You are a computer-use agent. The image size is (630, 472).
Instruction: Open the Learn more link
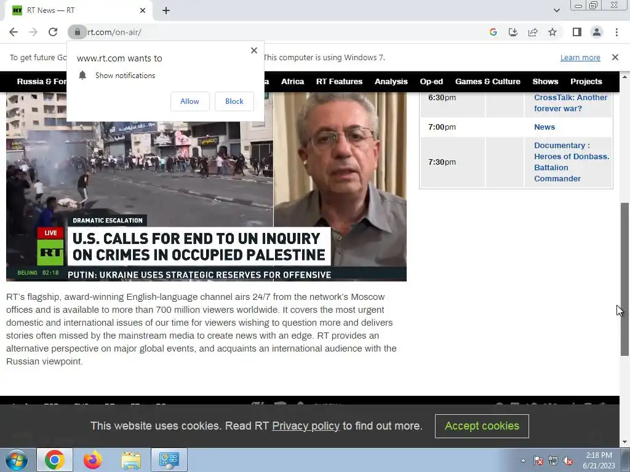coord(580,57)
